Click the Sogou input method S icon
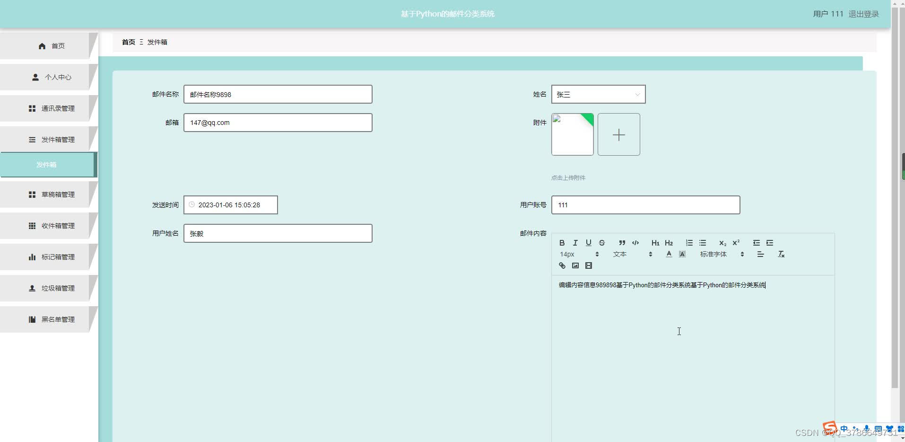Viewport: 905px width, 442px height. pyautogui.click(x=829, y=428)
